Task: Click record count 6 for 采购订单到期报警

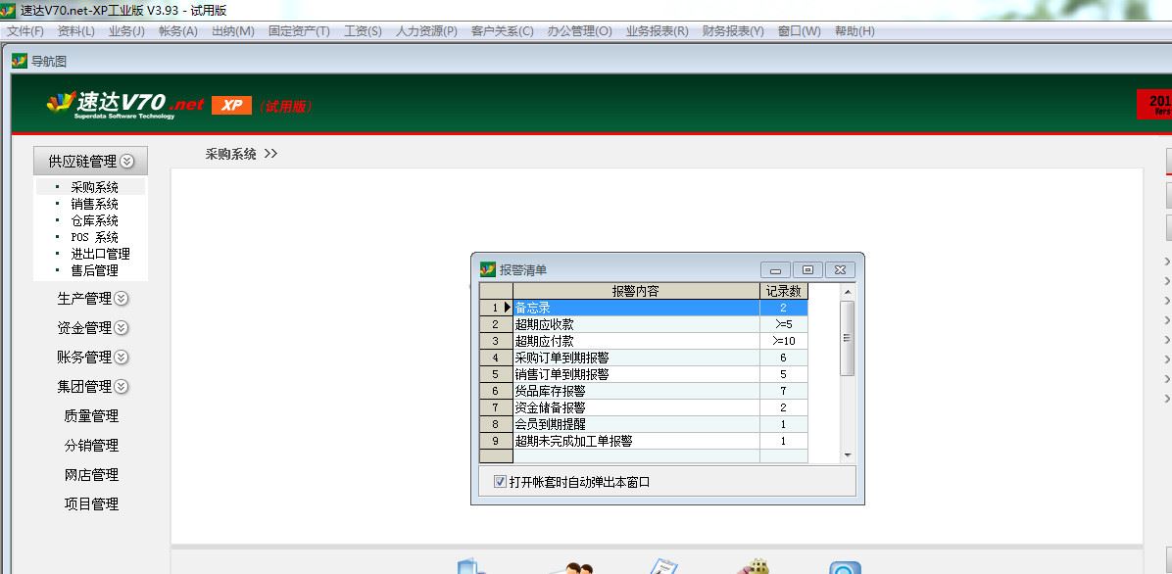Action: [x=783, y=358]
